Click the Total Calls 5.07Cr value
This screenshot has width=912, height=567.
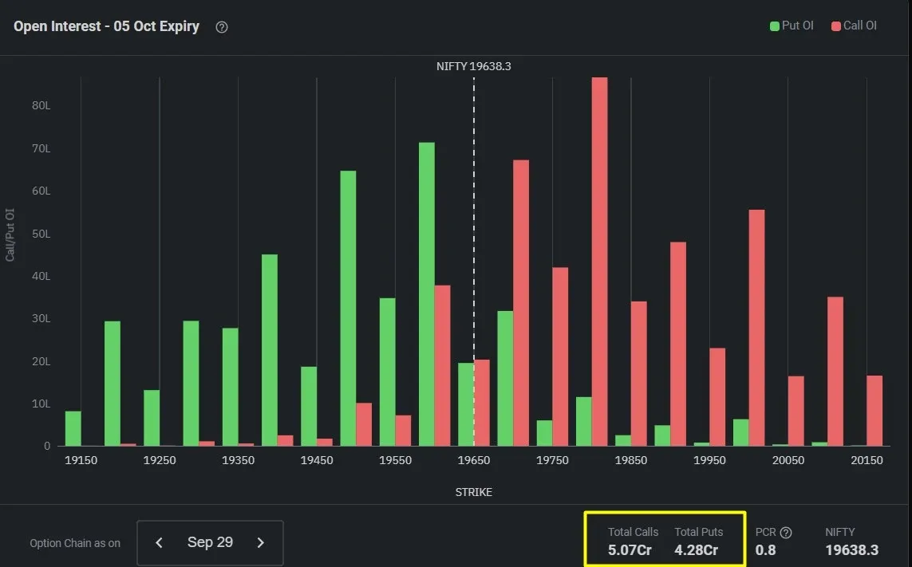(x=630, y=550)
